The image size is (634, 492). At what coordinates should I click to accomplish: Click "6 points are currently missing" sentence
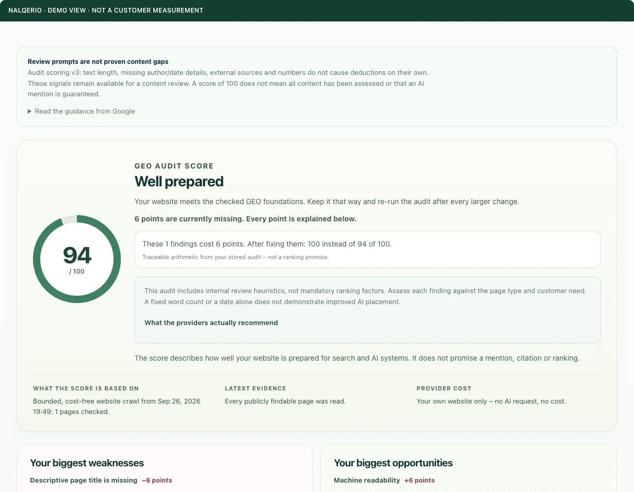[x=245, y=219]
